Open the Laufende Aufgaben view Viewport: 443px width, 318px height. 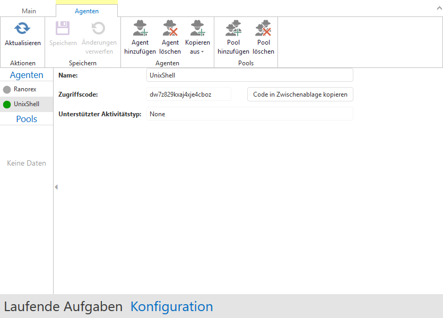(x=63, y=306)
